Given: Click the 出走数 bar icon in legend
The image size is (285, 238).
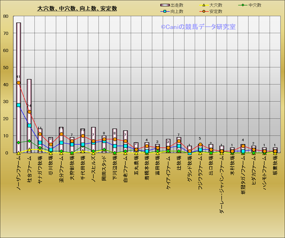Looking at the screenshot, I should coord(165,5).
